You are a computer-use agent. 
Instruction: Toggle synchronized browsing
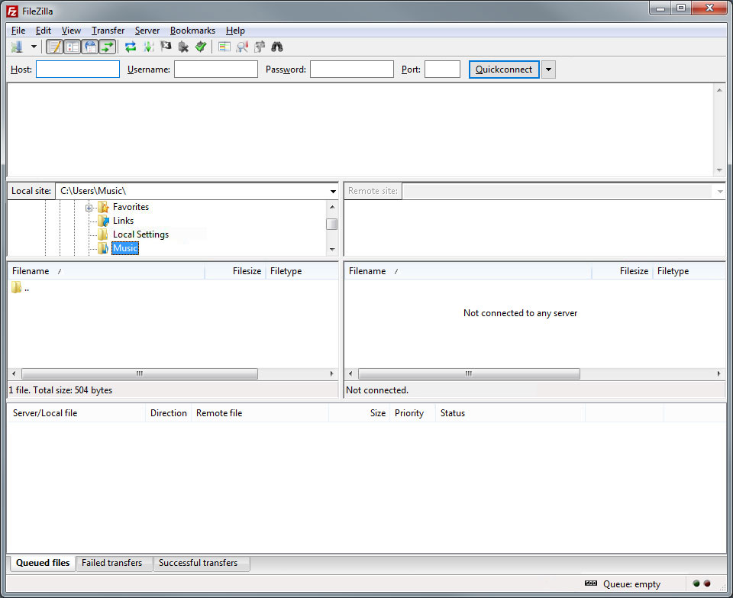coord(260,47)
